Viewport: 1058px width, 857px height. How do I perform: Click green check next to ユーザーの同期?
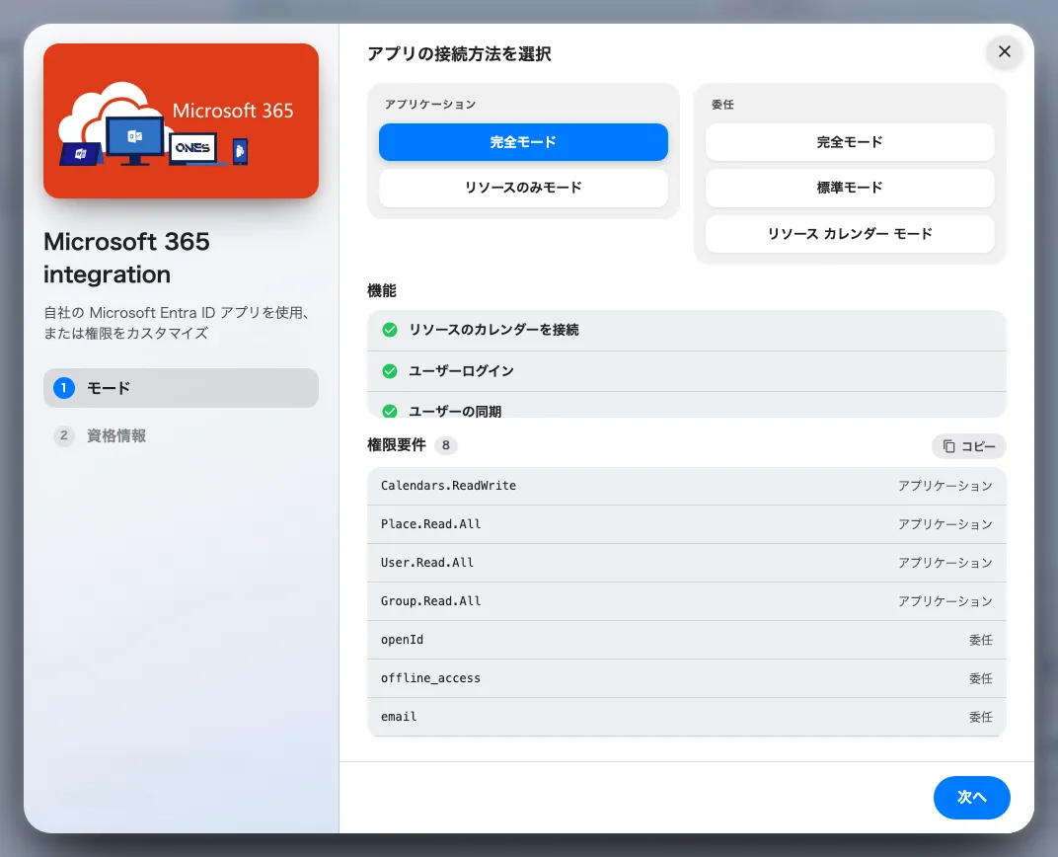(x=389, y=411)
